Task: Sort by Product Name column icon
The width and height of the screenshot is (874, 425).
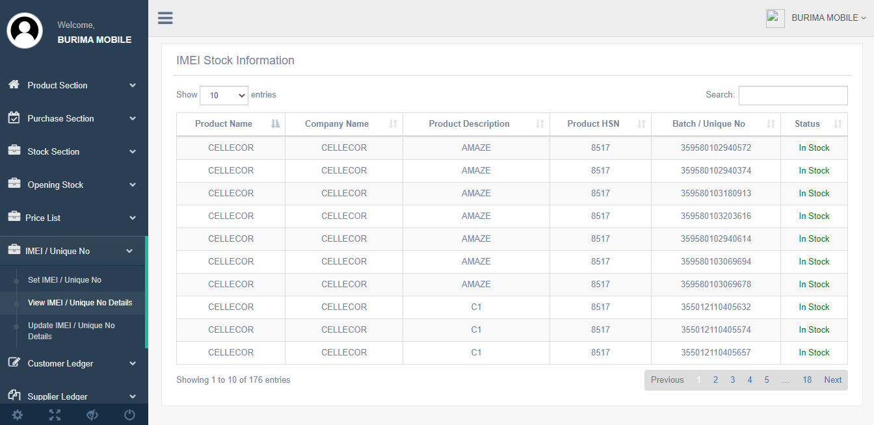Action: point(276,124)
